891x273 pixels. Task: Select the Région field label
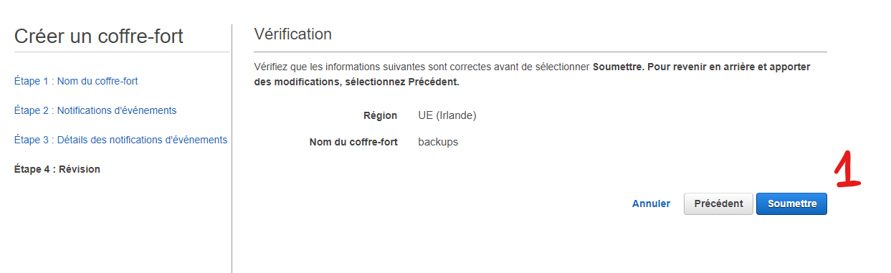[x=381, y=115]
